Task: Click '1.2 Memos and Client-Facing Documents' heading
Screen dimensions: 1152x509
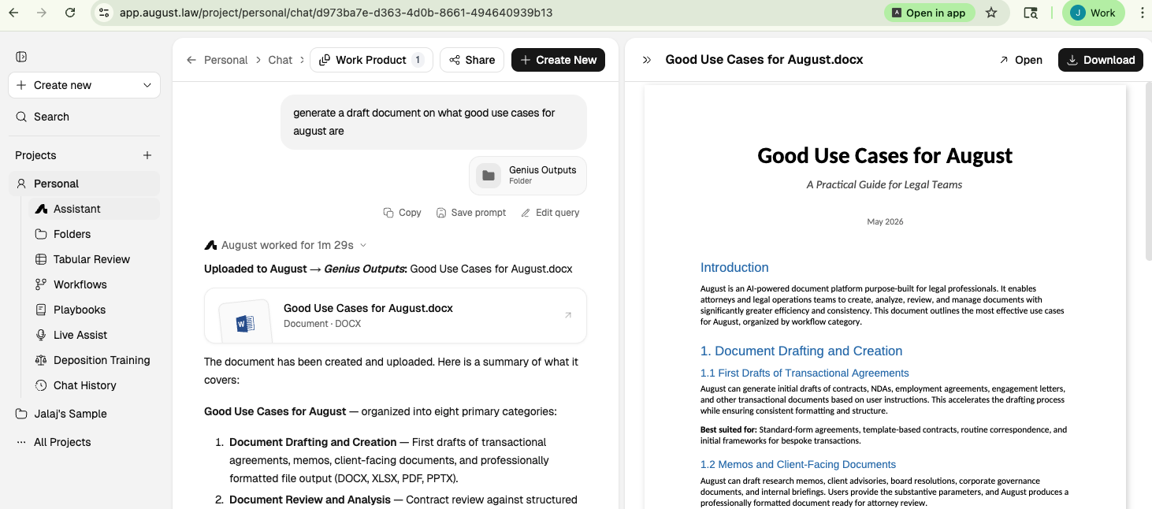Action: tap(798, 465)
